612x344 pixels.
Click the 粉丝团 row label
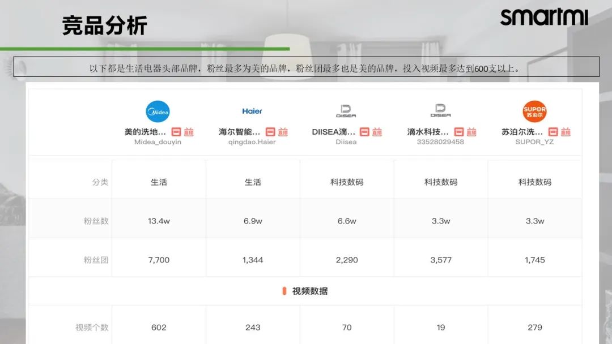coord(96,260)
